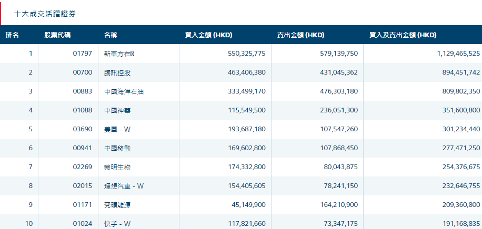This screenshot has width=482, height=229.
Task: Click the name 騰訊控股
Action: [117, 72]
